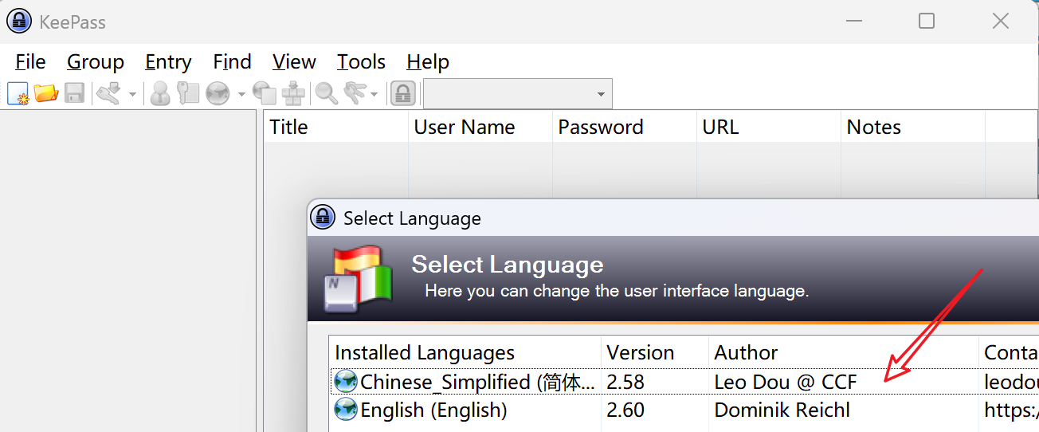Click the KeePass lock icon in title bar

click(x=19, y=22)
